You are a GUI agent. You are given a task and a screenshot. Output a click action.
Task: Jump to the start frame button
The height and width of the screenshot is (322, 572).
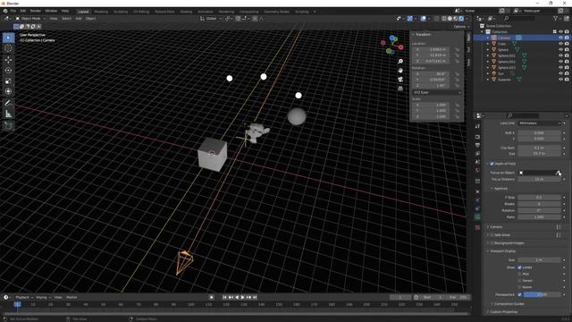pyautogui.click(x=224, y=298)
